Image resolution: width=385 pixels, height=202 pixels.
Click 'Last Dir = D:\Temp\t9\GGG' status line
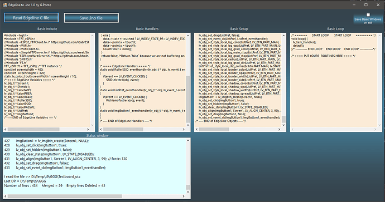(25, 181)
